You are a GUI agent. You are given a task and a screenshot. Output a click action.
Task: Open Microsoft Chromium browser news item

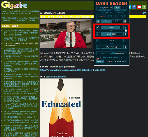(x=21, y=39)
